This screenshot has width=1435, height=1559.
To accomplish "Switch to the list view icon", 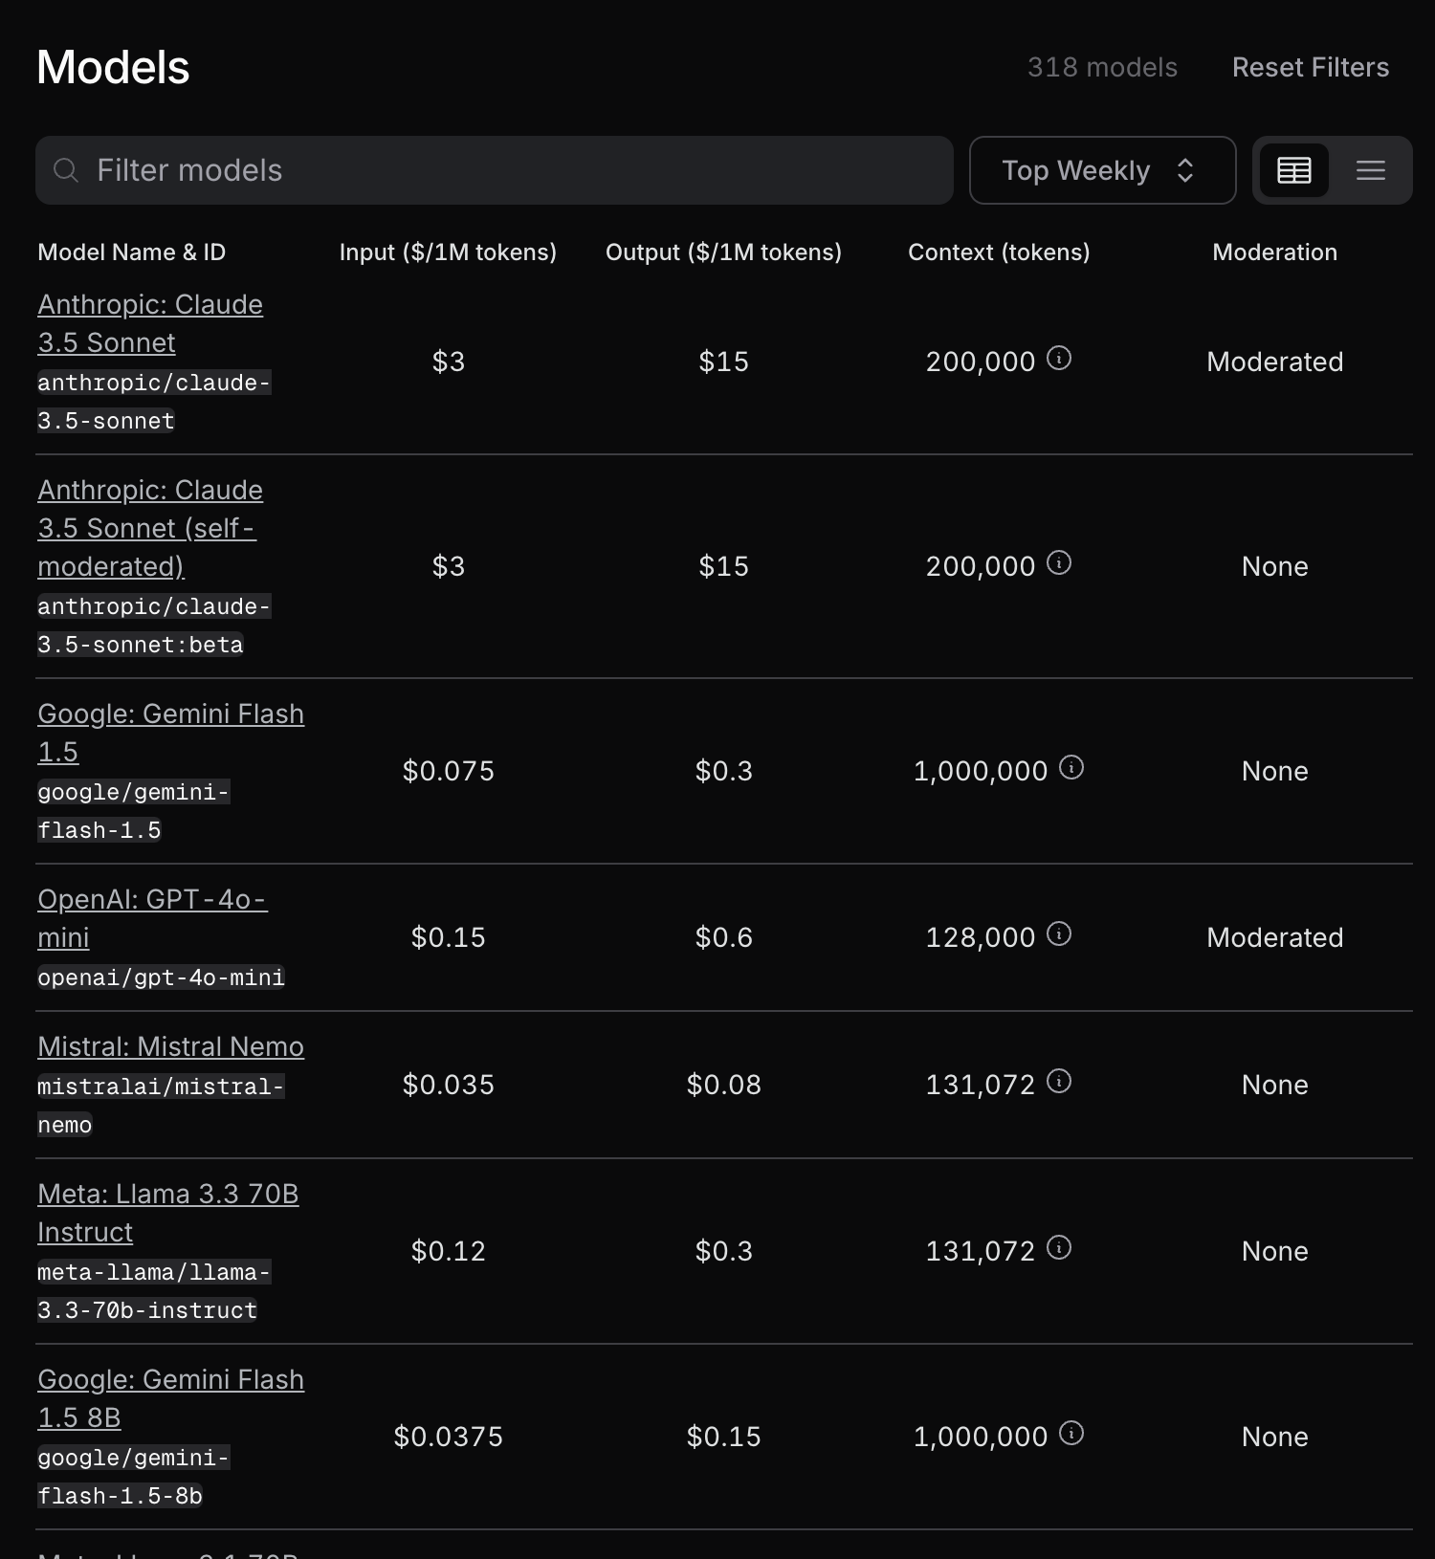I will 1370,170.
